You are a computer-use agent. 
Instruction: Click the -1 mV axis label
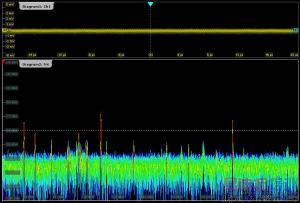pyautogui.click(x=10, y=35)
